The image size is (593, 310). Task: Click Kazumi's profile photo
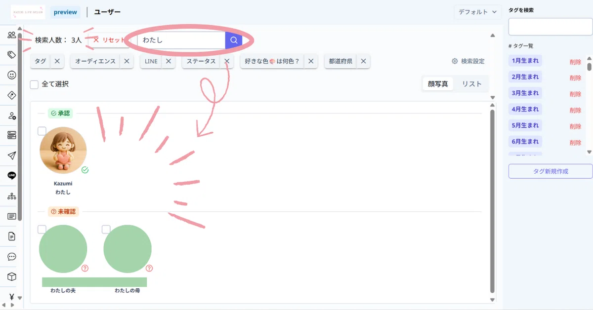(x=63, y=151)
